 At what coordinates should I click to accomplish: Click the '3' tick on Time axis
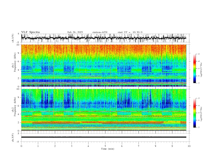[72, 146]
